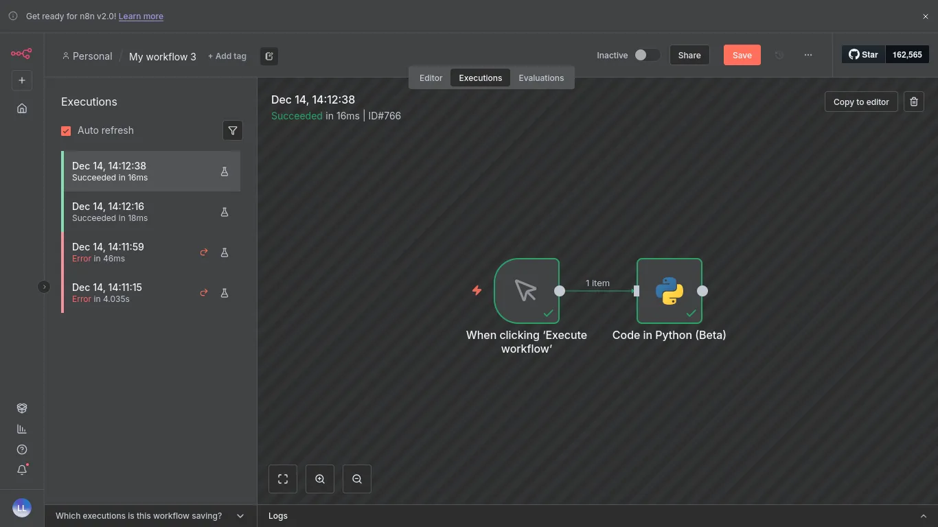Viewport: 938px width, 527px height.
Task: Open the three-dot workflow options menu
Action: [808, 55]
